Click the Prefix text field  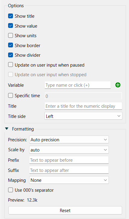pos(69,160)
